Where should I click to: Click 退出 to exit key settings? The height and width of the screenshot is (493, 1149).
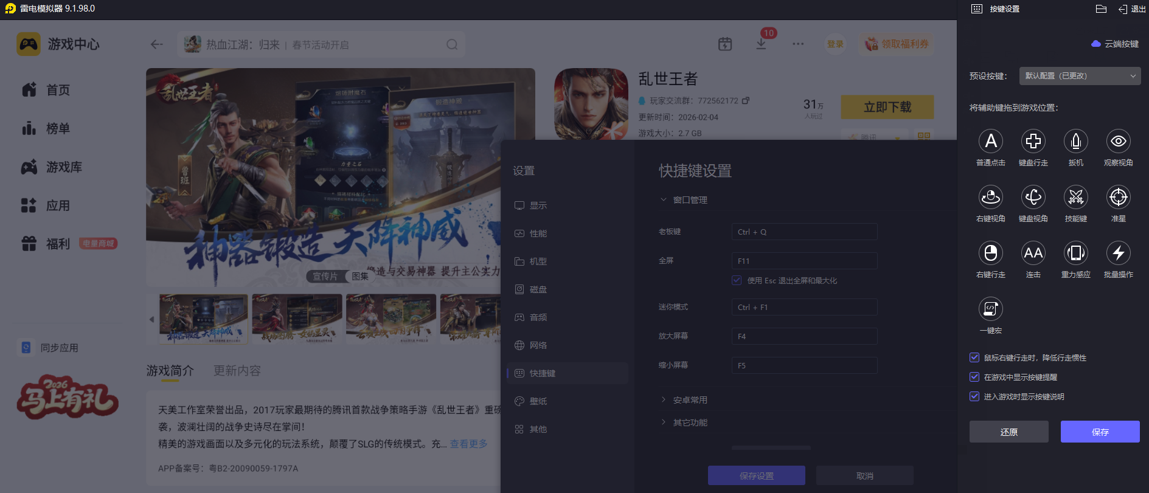pos(1132,9)
